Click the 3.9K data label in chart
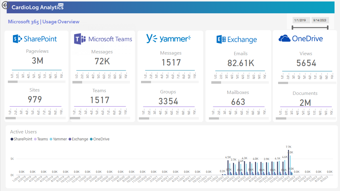This screenshot has height=191, width=340. click(267, 159)
